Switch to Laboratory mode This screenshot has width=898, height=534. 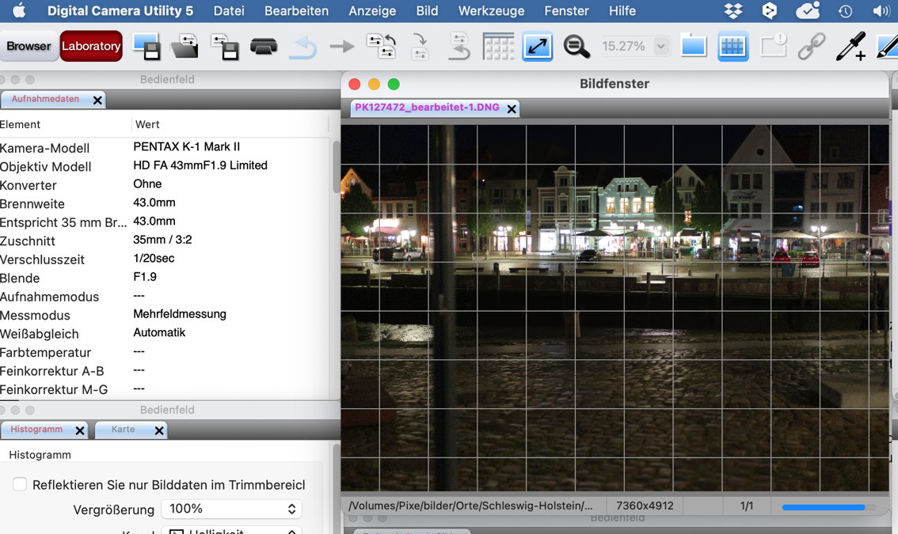pyautogui.click(x=91, y=46)
